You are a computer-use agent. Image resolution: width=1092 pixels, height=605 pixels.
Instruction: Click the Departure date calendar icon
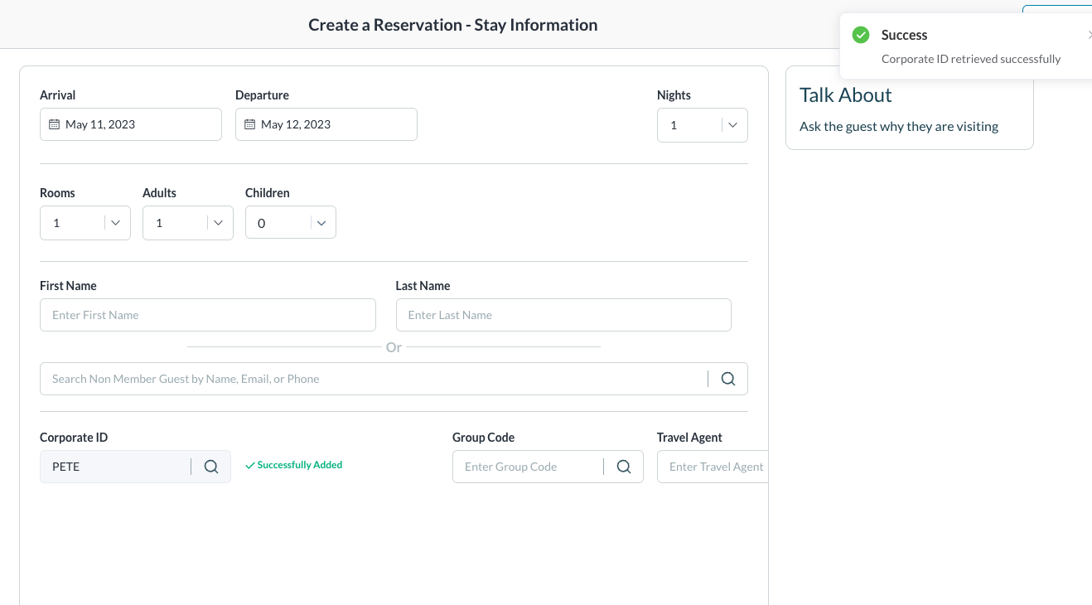(x=250, y=124)
